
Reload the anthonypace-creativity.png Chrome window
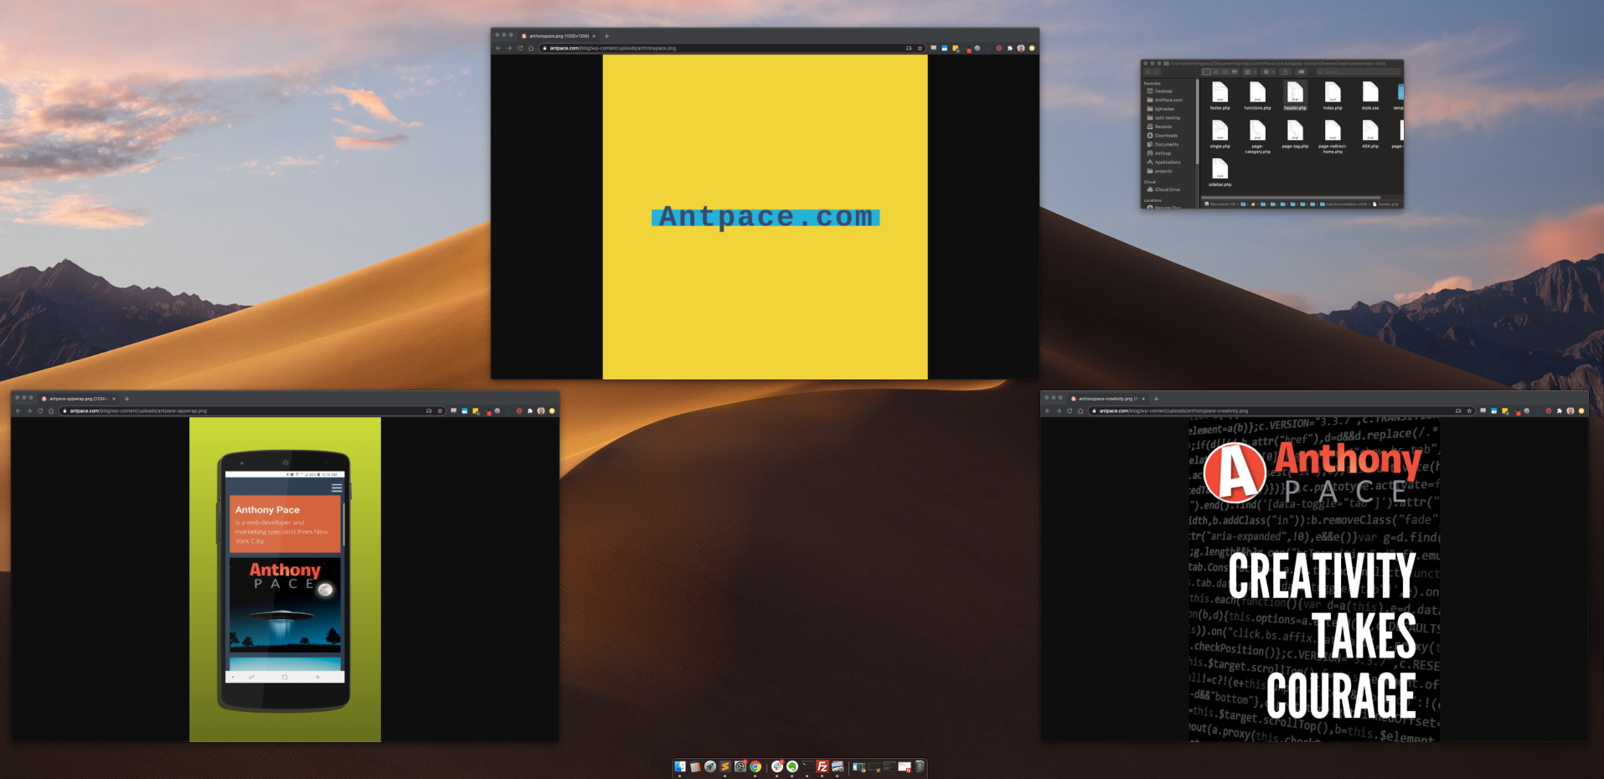click(x=1070, y=410)
